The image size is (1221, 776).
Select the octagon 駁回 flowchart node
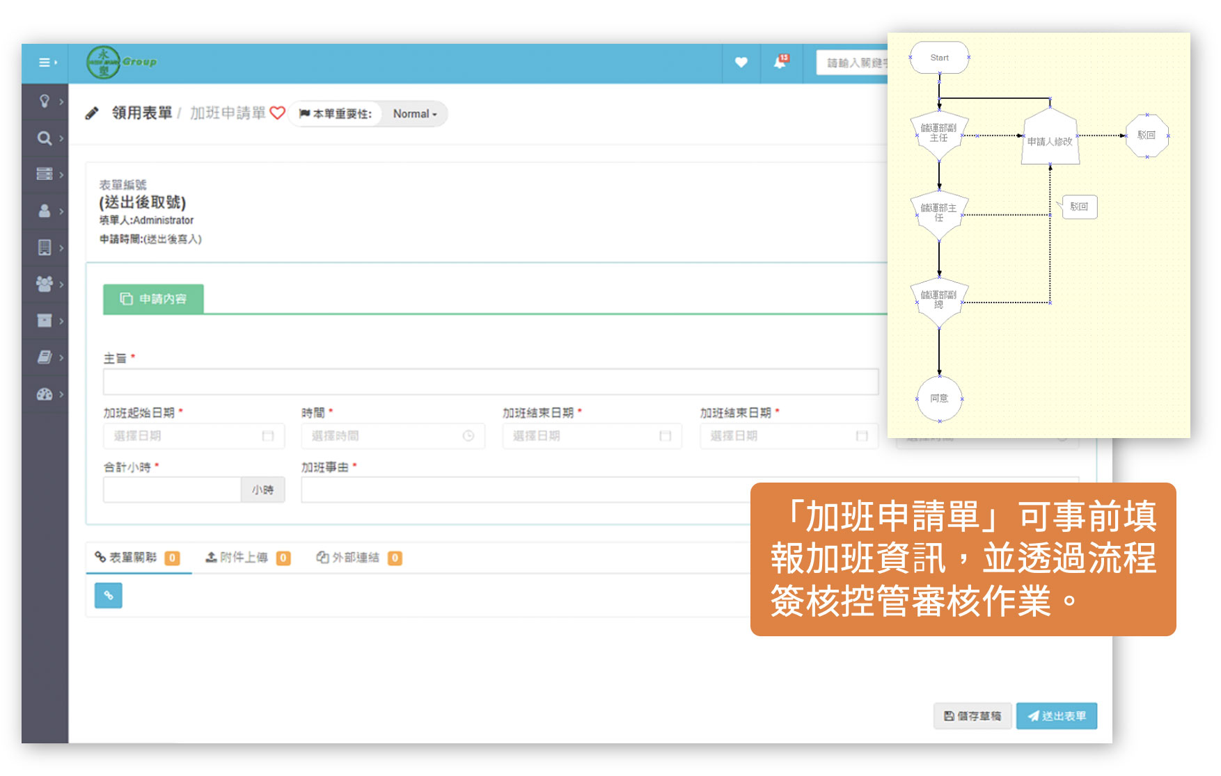[1147, 136]
